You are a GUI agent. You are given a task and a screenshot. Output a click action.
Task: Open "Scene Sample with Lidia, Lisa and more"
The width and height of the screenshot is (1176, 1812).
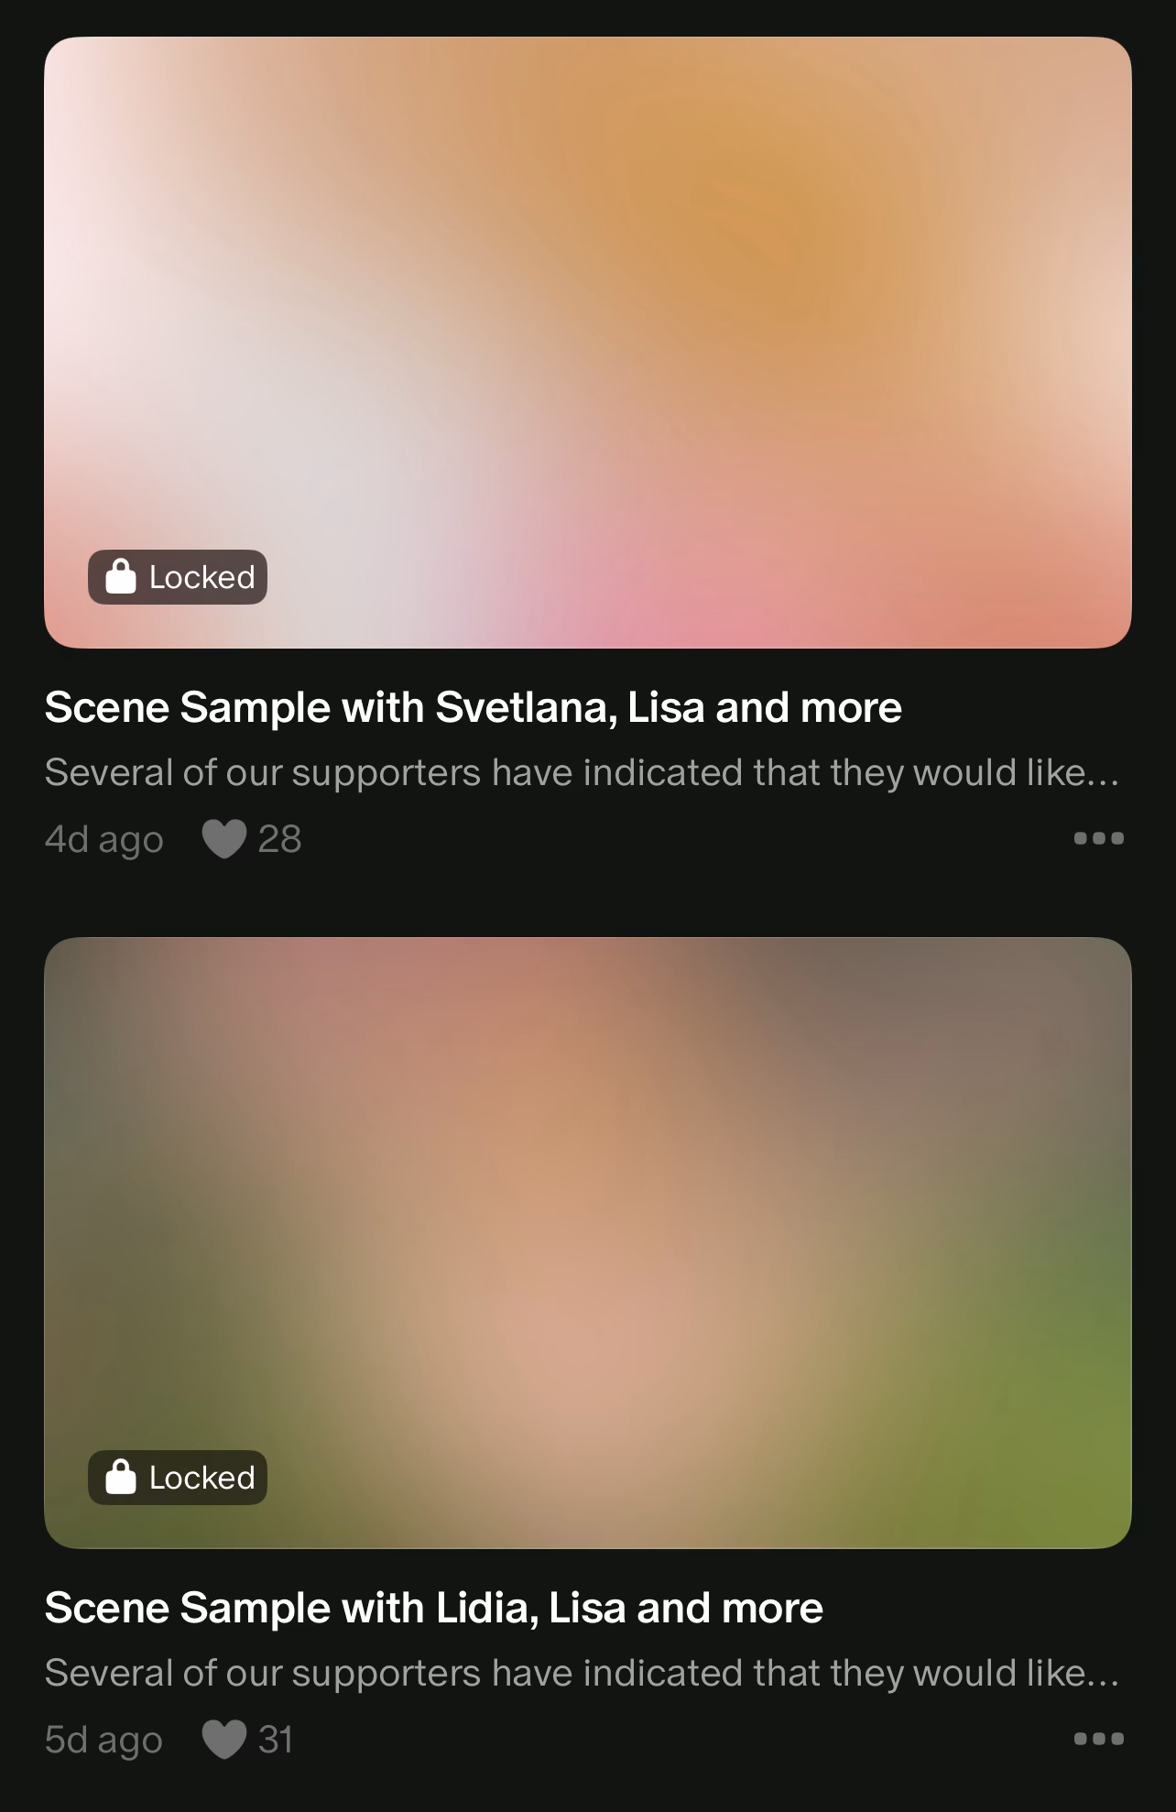click(x=433, y=1608)
